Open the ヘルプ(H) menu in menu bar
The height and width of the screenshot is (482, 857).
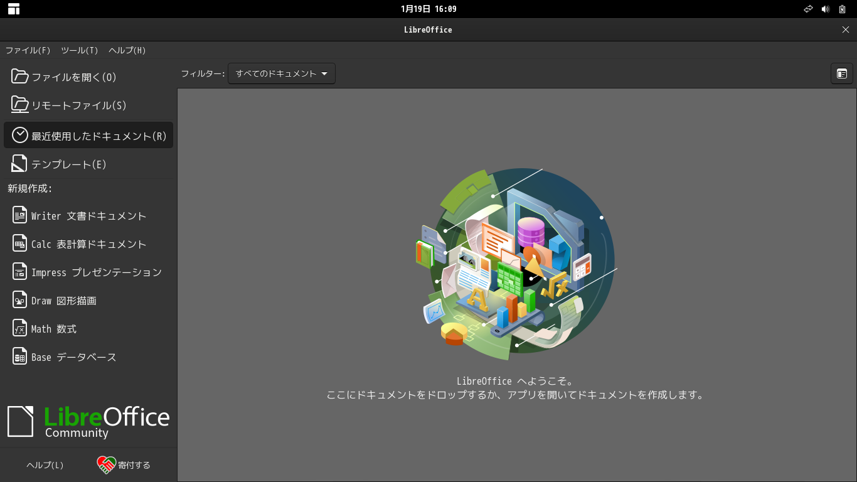pos(127,50)
